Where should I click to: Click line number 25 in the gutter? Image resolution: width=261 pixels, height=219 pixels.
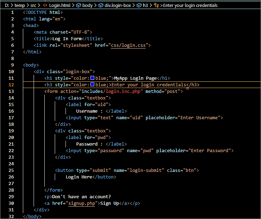coord(11,170)
